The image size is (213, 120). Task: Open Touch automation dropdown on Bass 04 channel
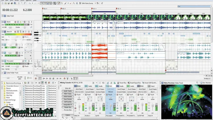click(83, 95)
